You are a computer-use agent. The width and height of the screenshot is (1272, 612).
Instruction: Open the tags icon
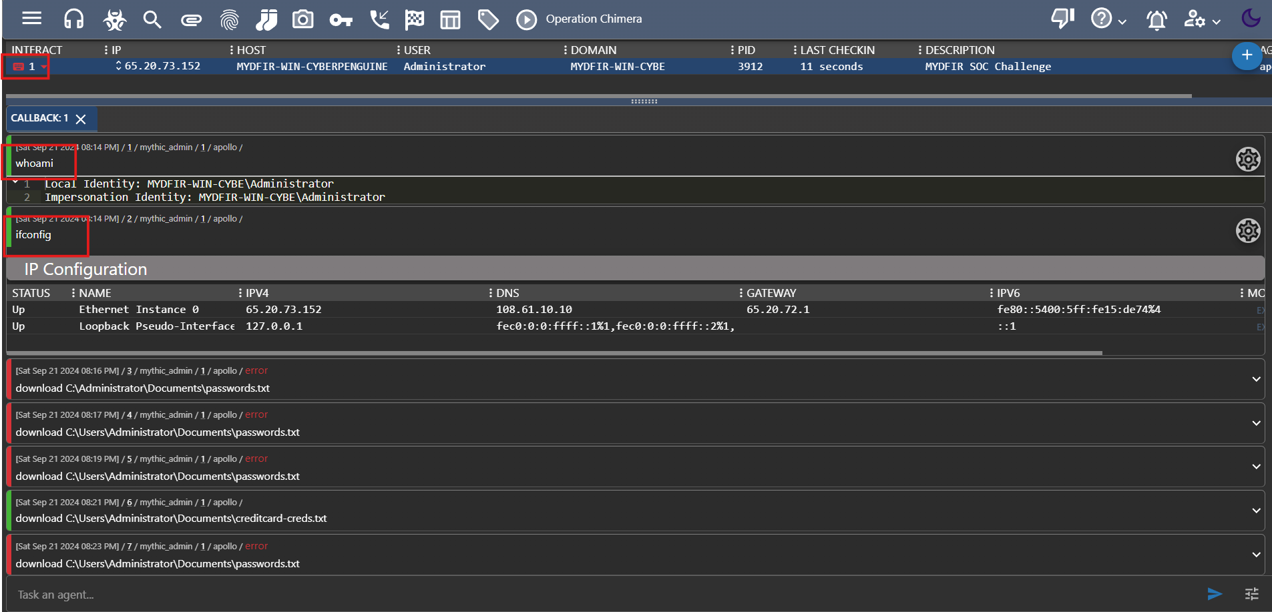coord(488,20)
